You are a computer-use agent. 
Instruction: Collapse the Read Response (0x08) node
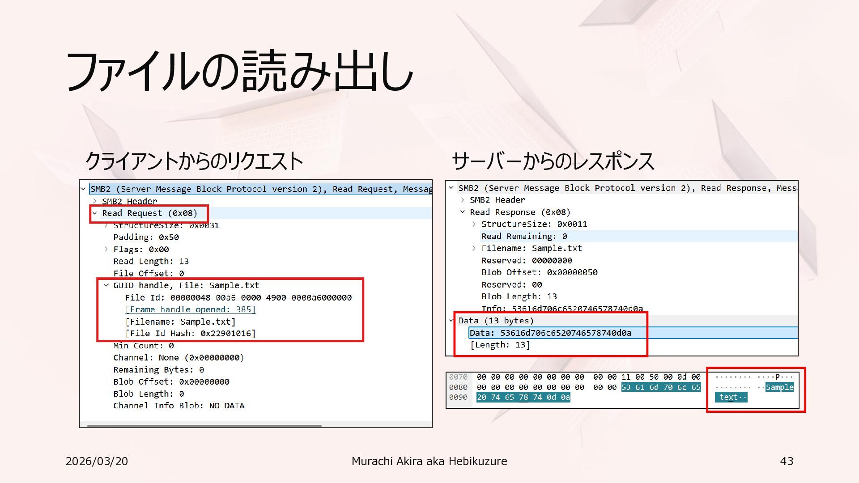click(463, 212)
